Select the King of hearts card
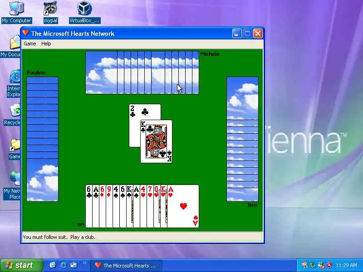Image resolution: width=363 pixels, height=272 pixels. (163, 206)
